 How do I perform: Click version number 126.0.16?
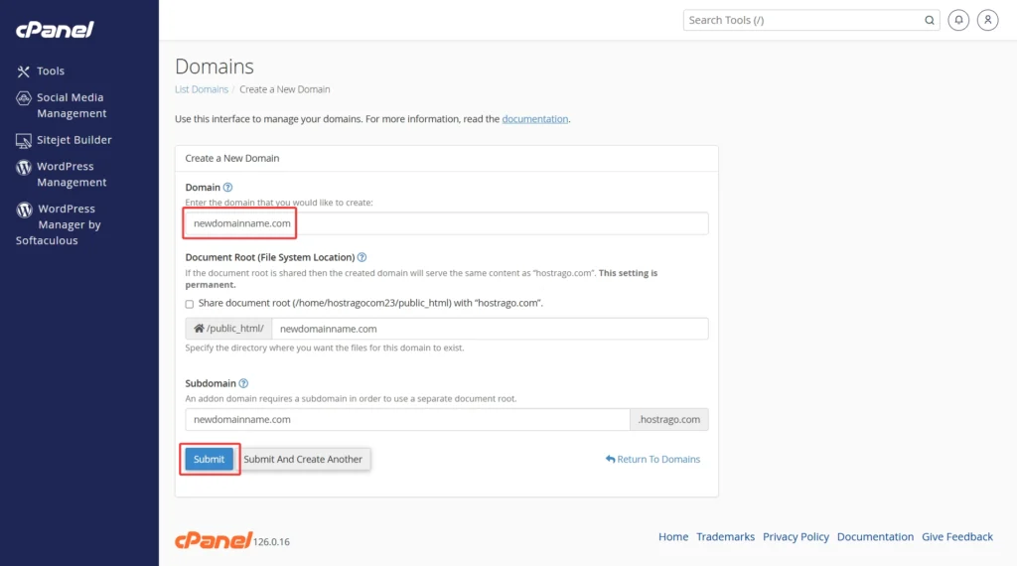(x=271, y=542)
